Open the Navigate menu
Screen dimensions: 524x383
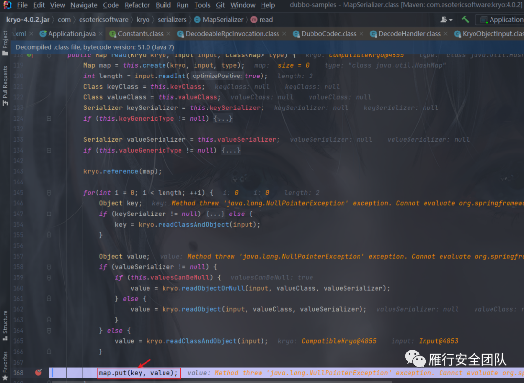point(83,5)
